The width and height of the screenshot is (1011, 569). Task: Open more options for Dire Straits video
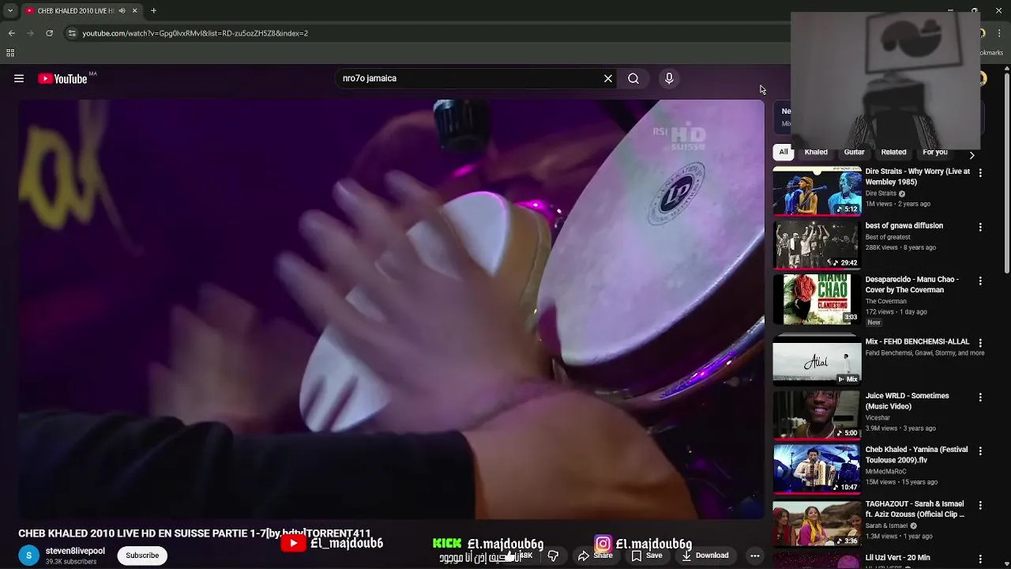(980, 172)
